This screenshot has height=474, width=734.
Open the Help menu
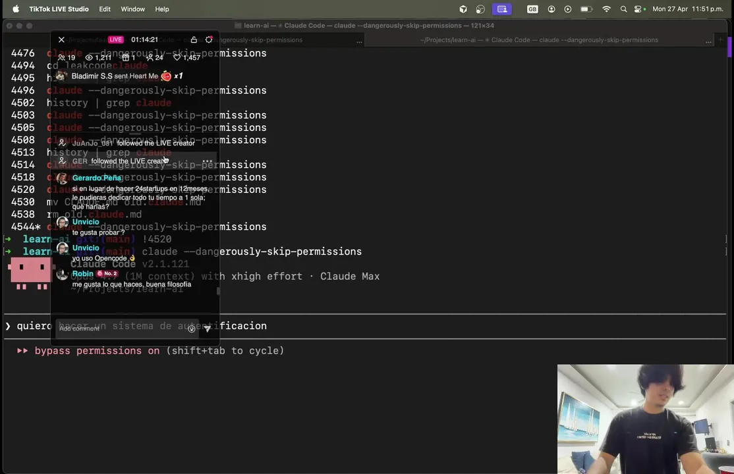click(x=162, y=9)
